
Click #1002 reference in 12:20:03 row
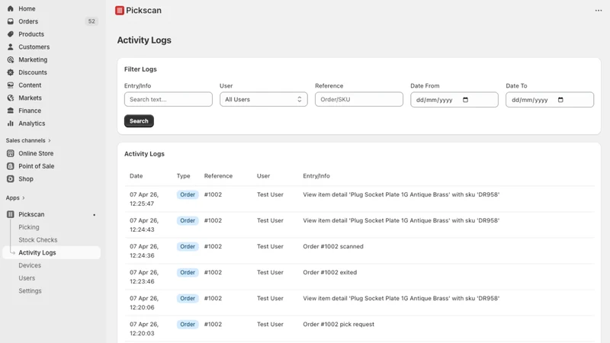pos(213,325)
